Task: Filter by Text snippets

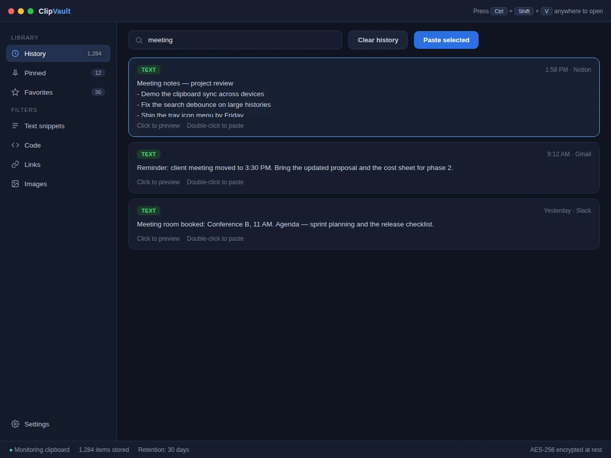Action: point(58,126)
